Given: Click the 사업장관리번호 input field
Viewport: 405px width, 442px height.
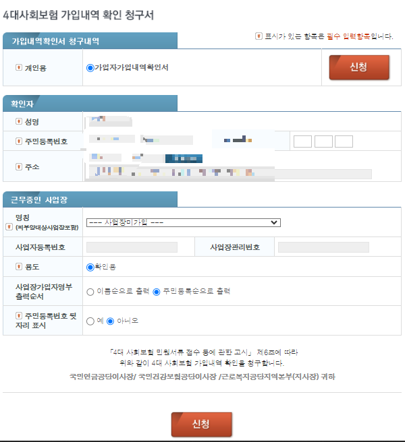Looking at the screenshot, I should pyautogui.click(x=323, y=247).
